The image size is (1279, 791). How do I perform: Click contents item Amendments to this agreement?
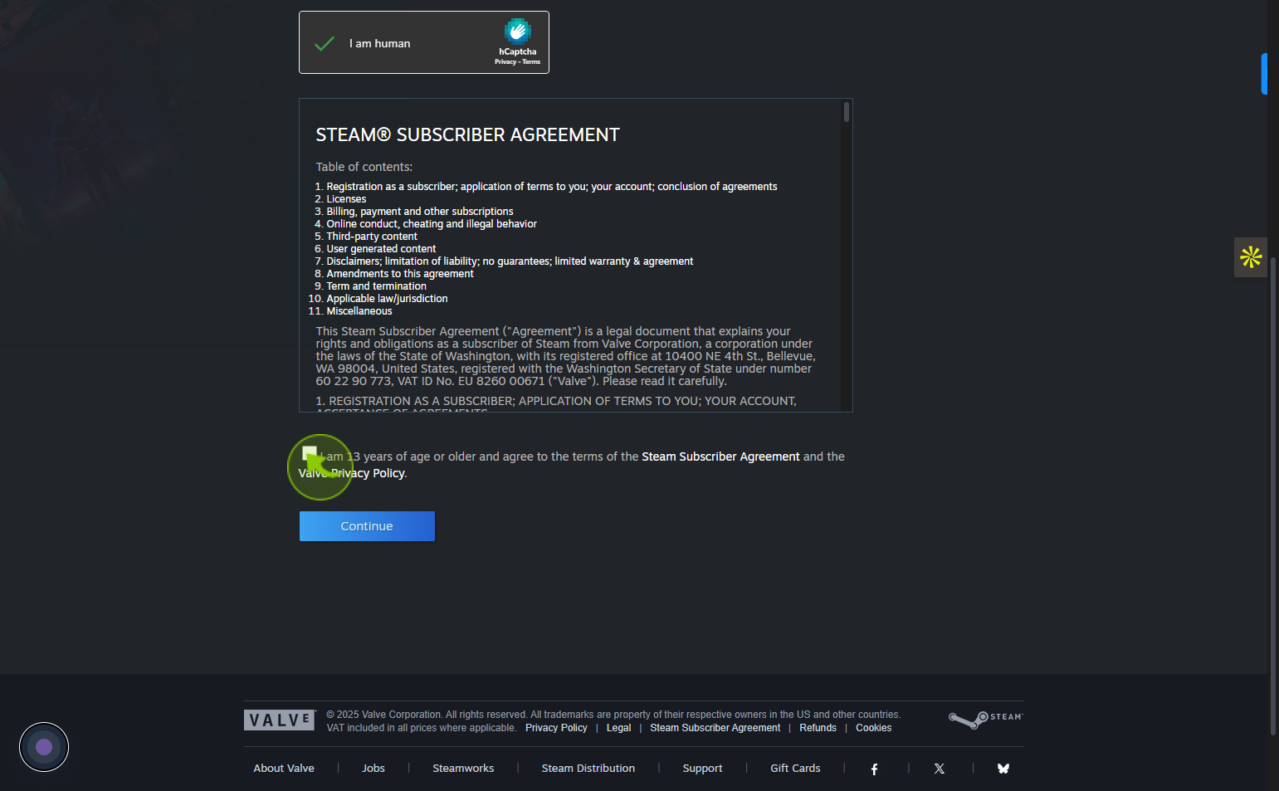tap(400, 274)
